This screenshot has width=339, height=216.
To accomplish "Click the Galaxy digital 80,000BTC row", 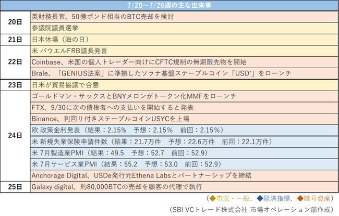I will coord(184,187).
